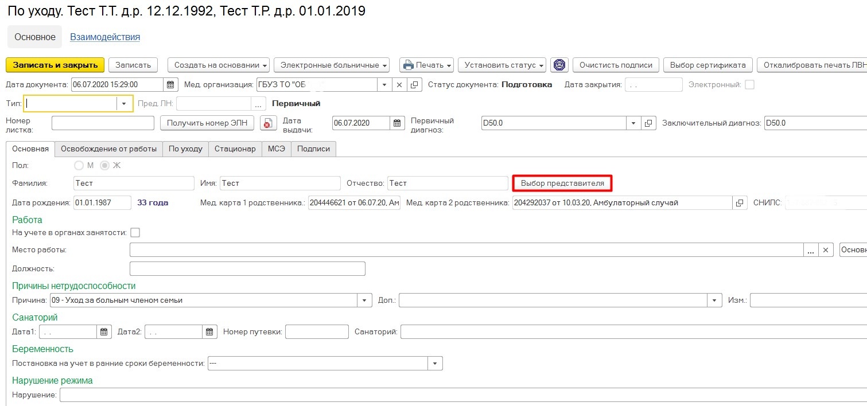
Task: Click the round stamp icon after Установить статус
Action: tap(559, 65)
